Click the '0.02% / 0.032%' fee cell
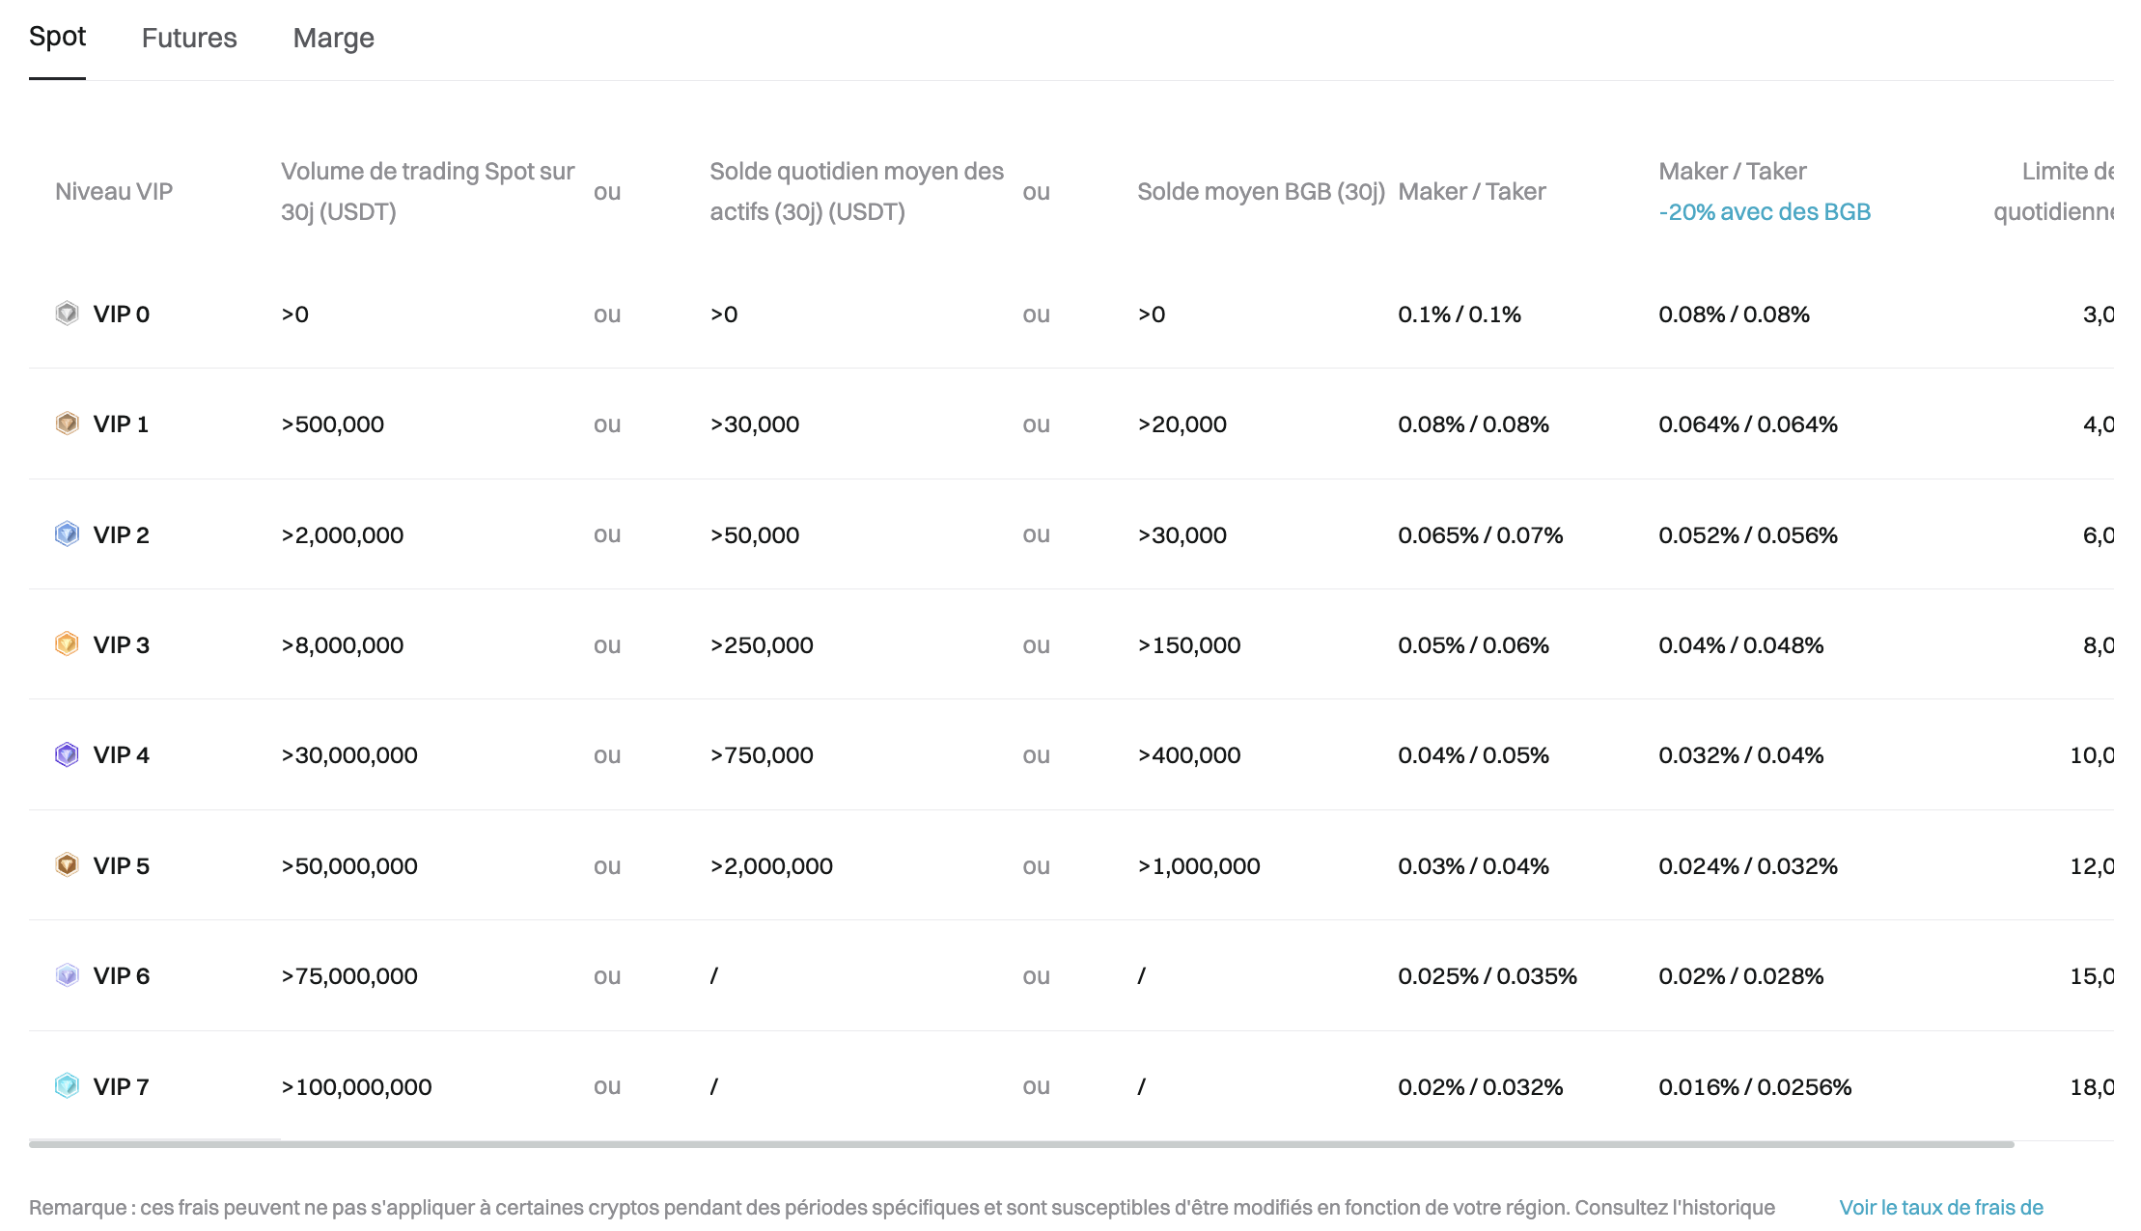 pyautogui.click(x=1481, y=1086)
